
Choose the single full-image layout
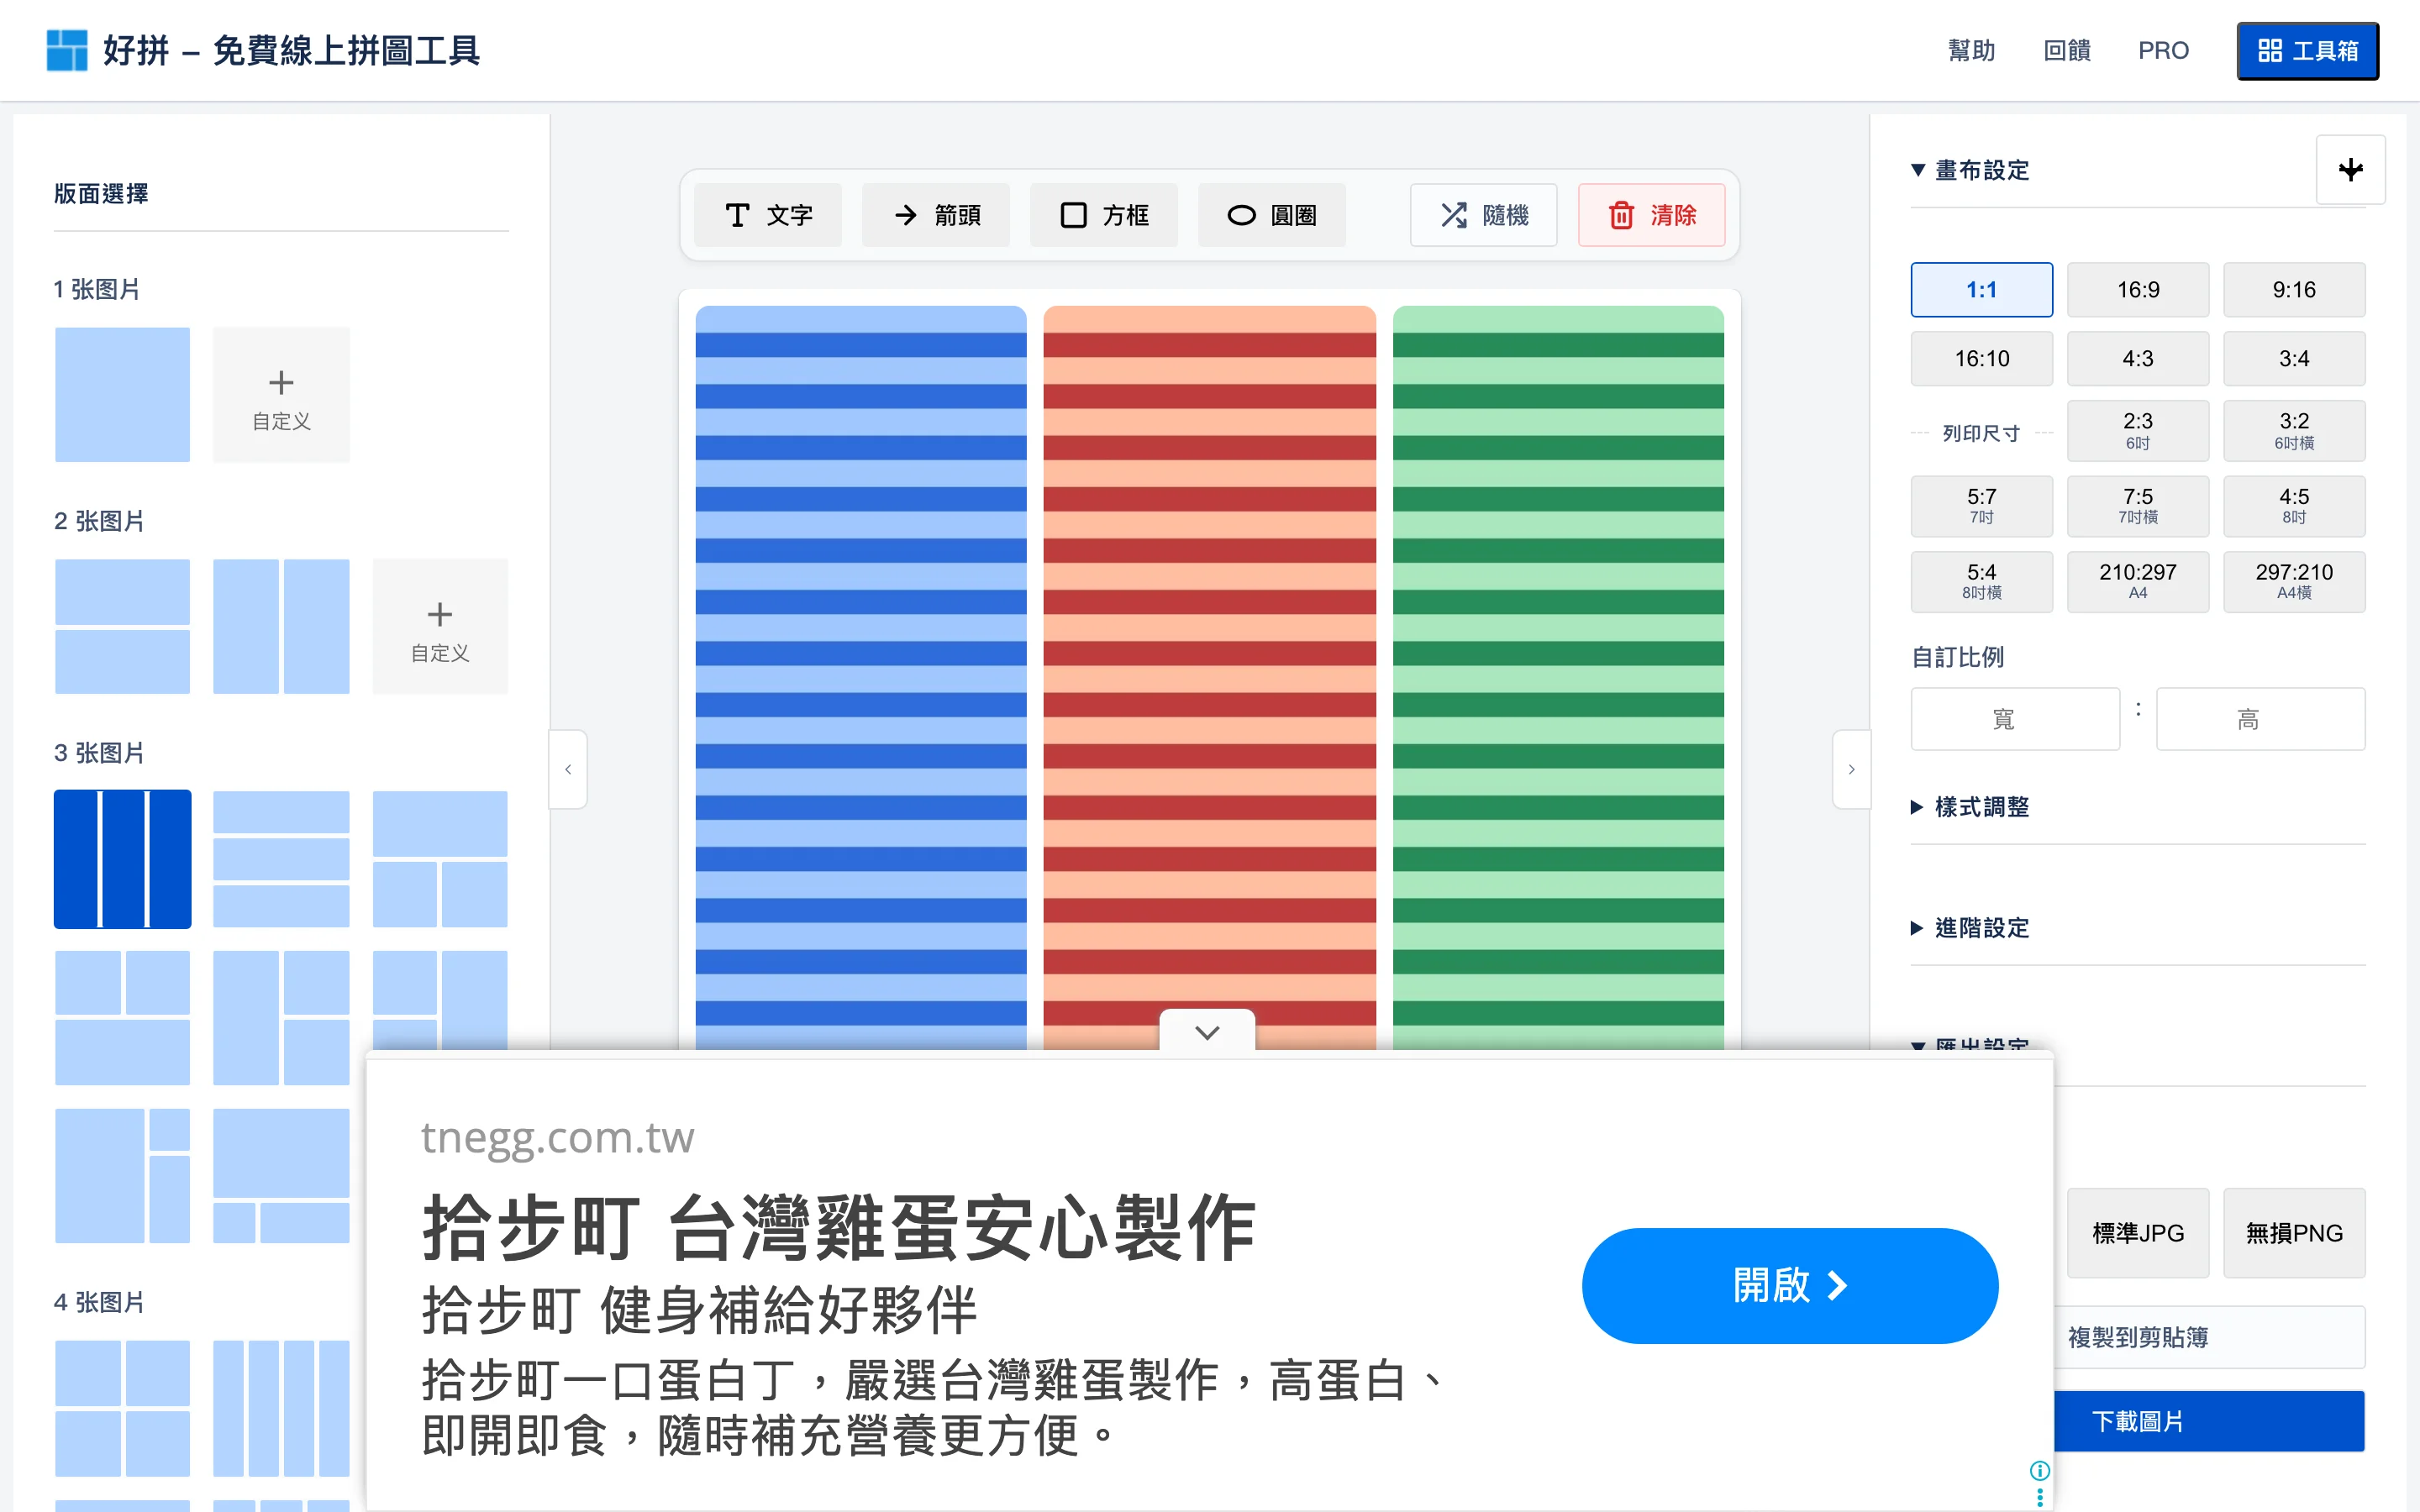[x=122, y=395]
